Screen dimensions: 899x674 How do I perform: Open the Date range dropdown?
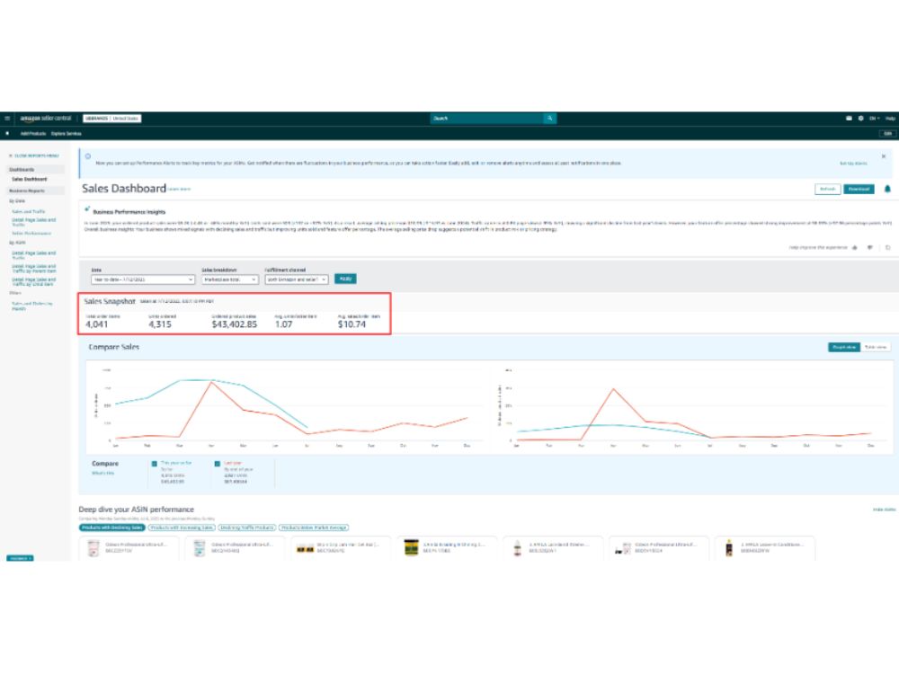coord(143,279)
